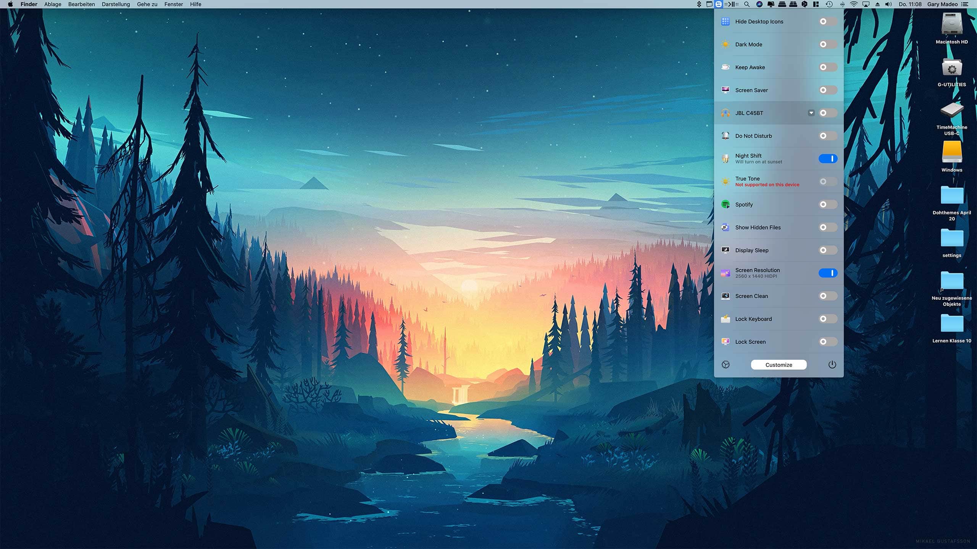Viewport: 977px width, 549px height.
Task: Click the Dark Mode icon
Action: click(725, 44)
